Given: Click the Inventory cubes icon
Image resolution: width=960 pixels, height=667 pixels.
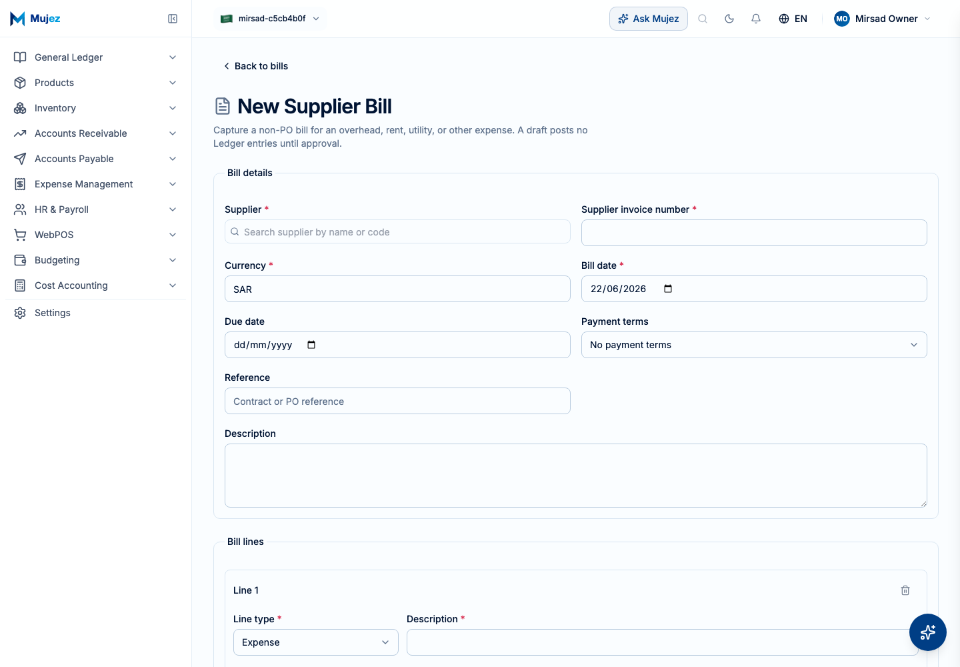Looking at the screenshot, I should [x=20, y=108].
